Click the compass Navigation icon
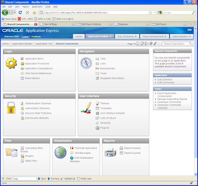Viewport: 198px width, 186px height. coord(86,63)
